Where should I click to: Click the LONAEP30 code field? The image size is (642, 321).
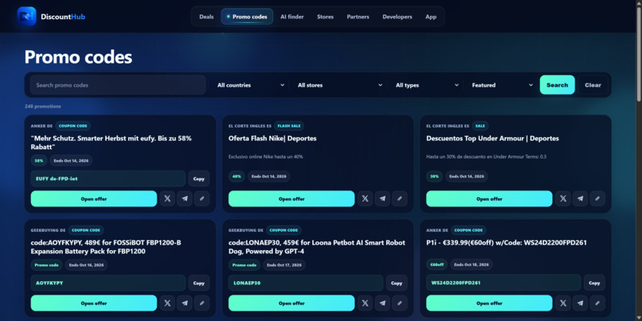click(306, 283)
